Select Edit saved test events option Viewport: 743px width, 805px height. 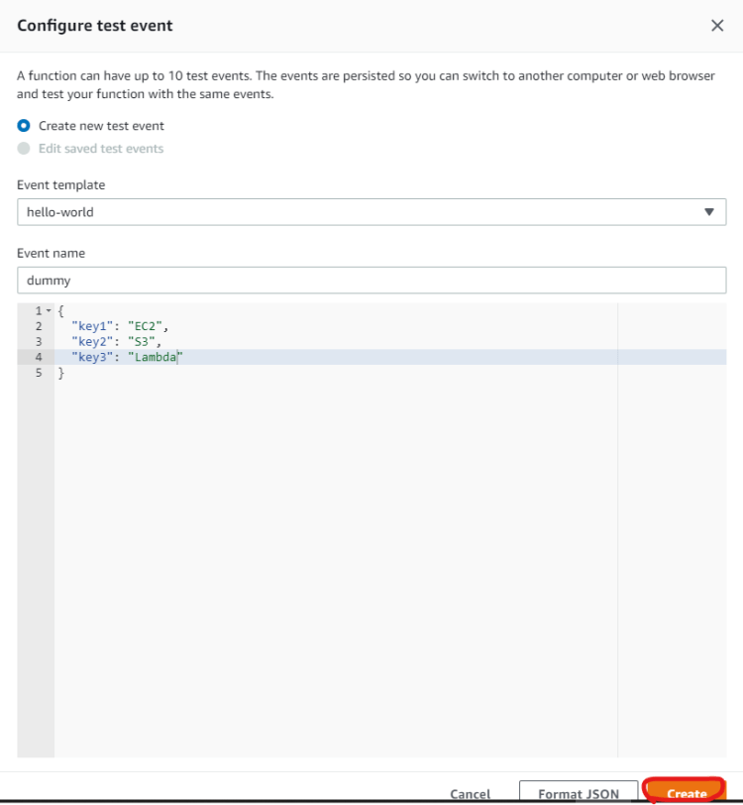[x=24, y=149]
